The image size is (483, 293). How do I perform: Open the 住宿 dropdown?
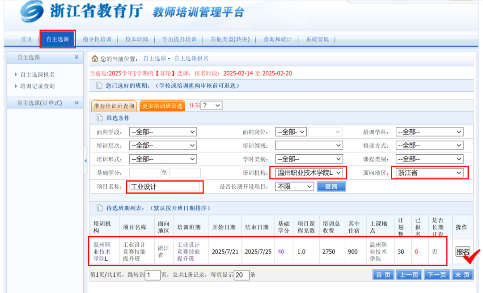pyautogui.click(x=211, y=106)
